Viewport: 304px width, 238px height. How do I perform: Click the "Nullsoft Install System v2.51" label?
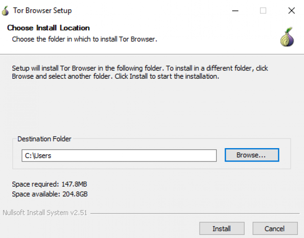tap(45, 213)
